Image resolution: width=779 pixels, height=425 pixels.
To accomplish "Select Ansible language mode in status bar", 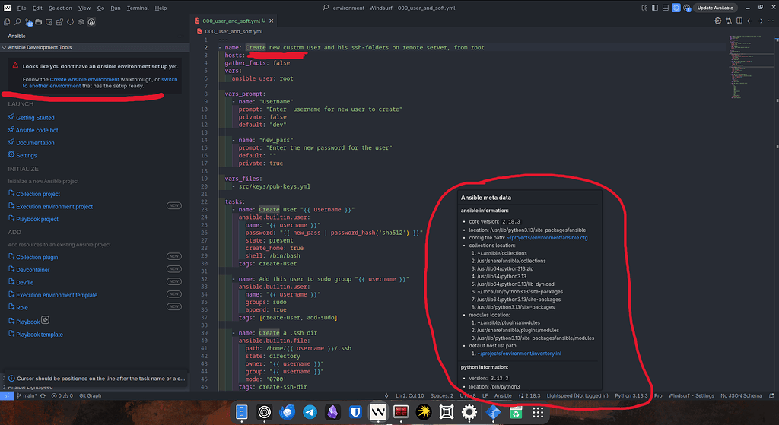I will [x=503, y=395].
